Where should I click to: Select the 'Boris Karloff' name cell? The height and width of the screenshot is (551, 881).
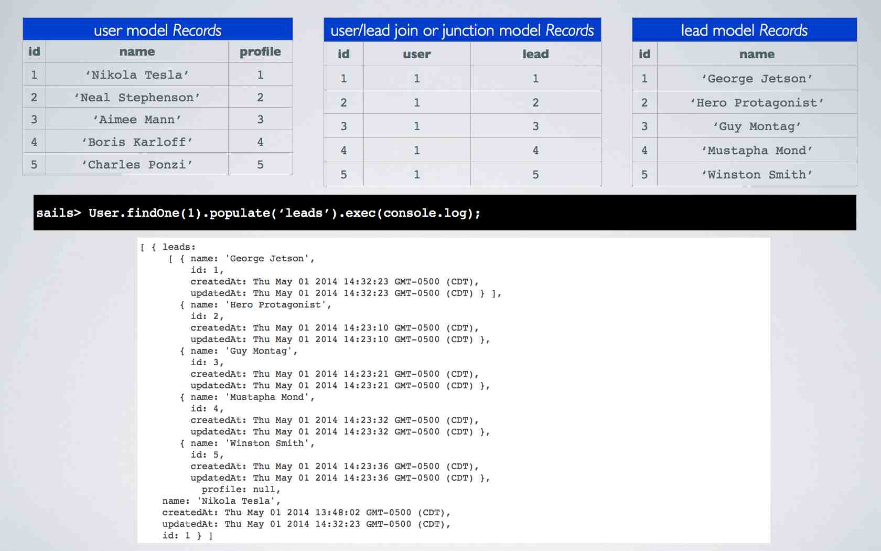point(137,142)
